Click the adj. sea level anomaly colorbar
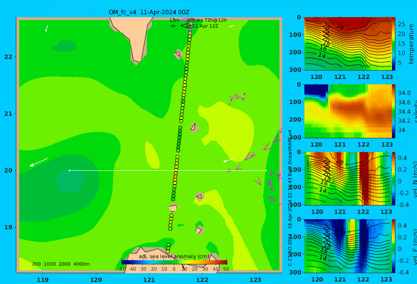Viewport: 417px width, 284px height. [x=174, y=262]
